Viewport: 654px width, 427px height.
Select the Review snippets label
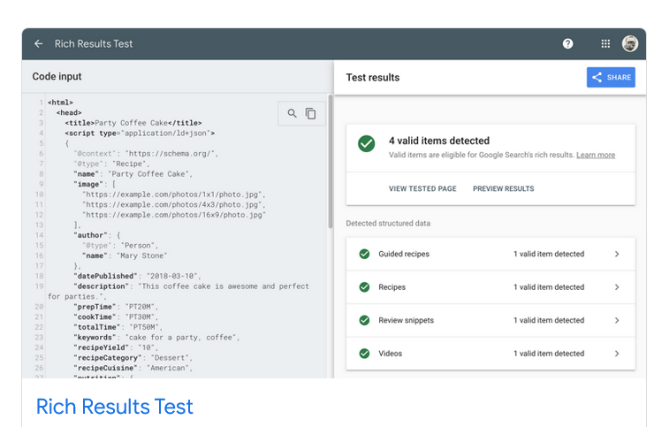(x=407, y=320)
